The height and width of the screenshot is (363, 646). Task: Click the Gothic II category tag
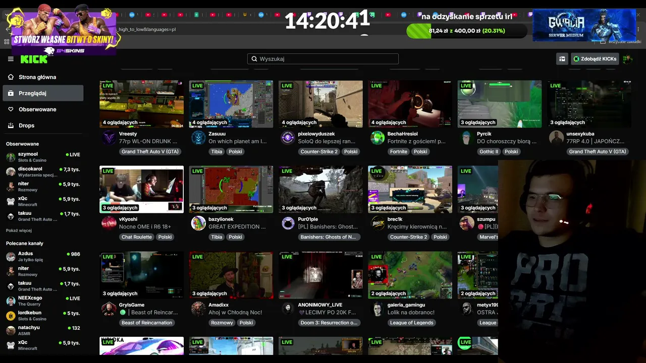click(489, 152)
